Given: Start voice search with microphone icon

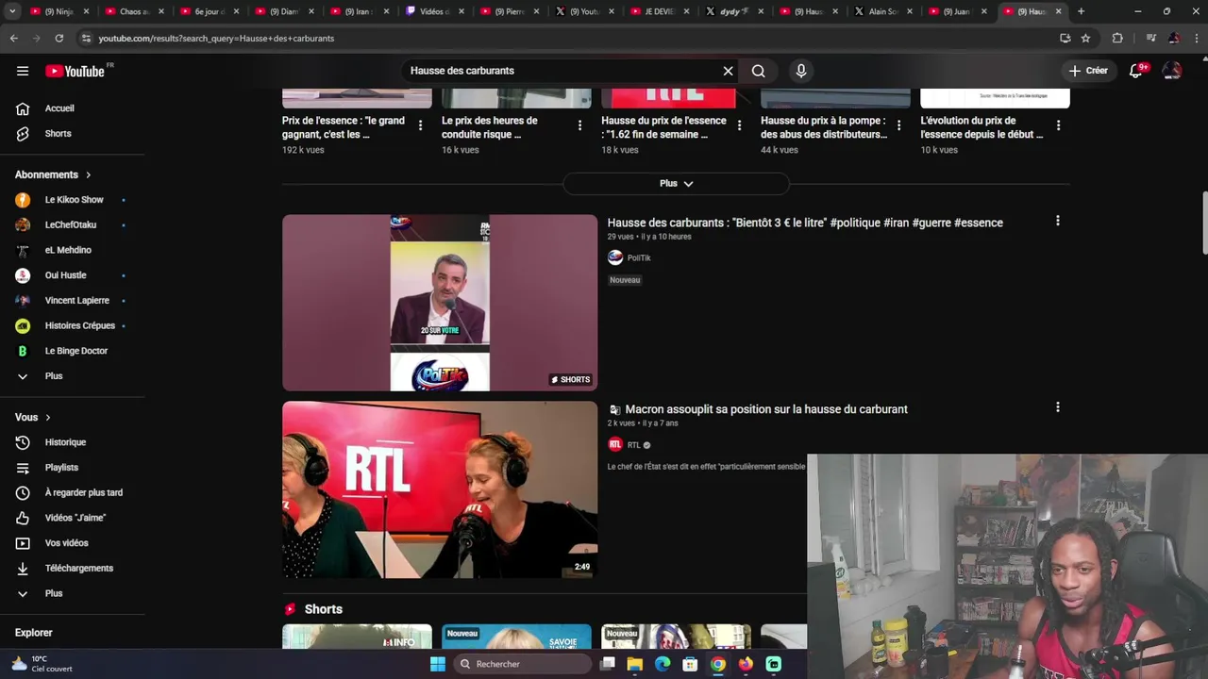Looking at the screenshot, I should tap(801, 71).
